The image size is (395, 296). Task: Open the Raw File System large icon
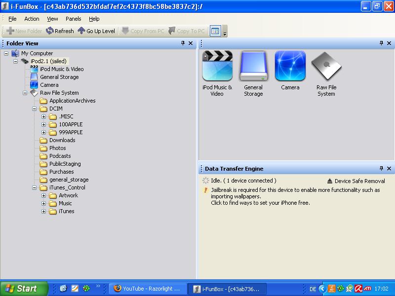pyautogui.click(x=326, y=73)
